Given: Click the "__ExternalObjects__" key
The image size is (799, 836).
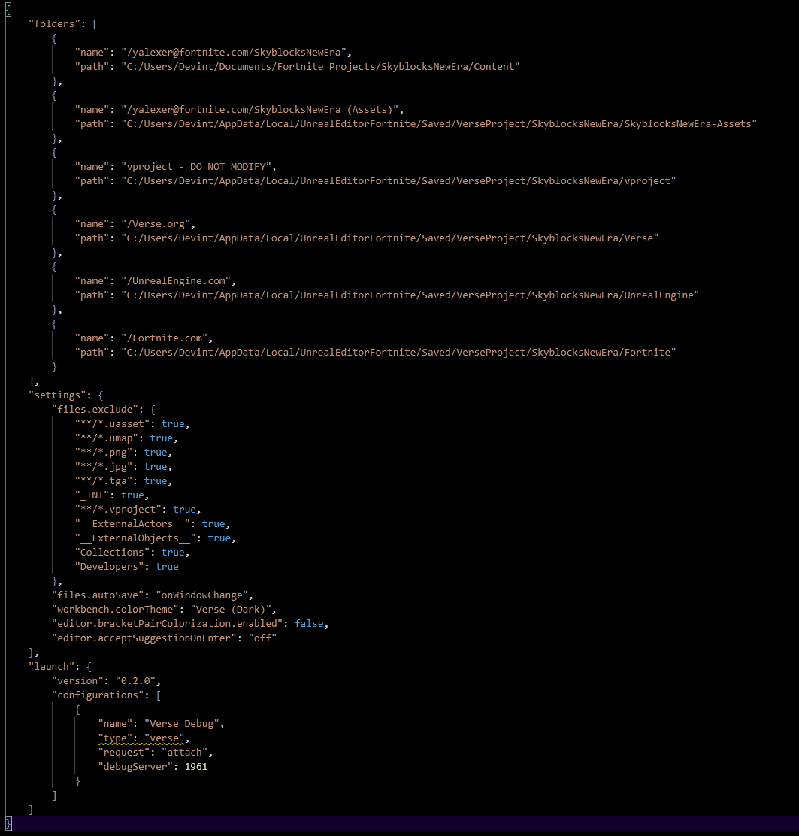Looking at the screenshot, I should [135, 538].
